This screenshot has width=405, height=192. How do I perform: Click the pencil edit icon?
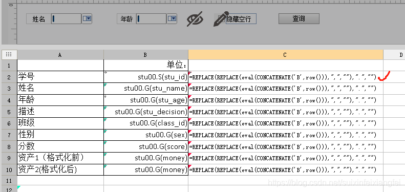[221, 18]
